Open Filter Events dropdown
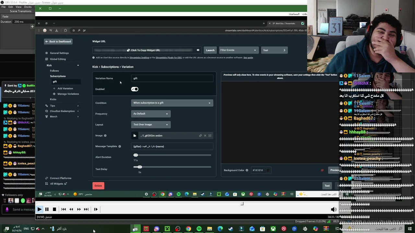 (x=238, y=50)
